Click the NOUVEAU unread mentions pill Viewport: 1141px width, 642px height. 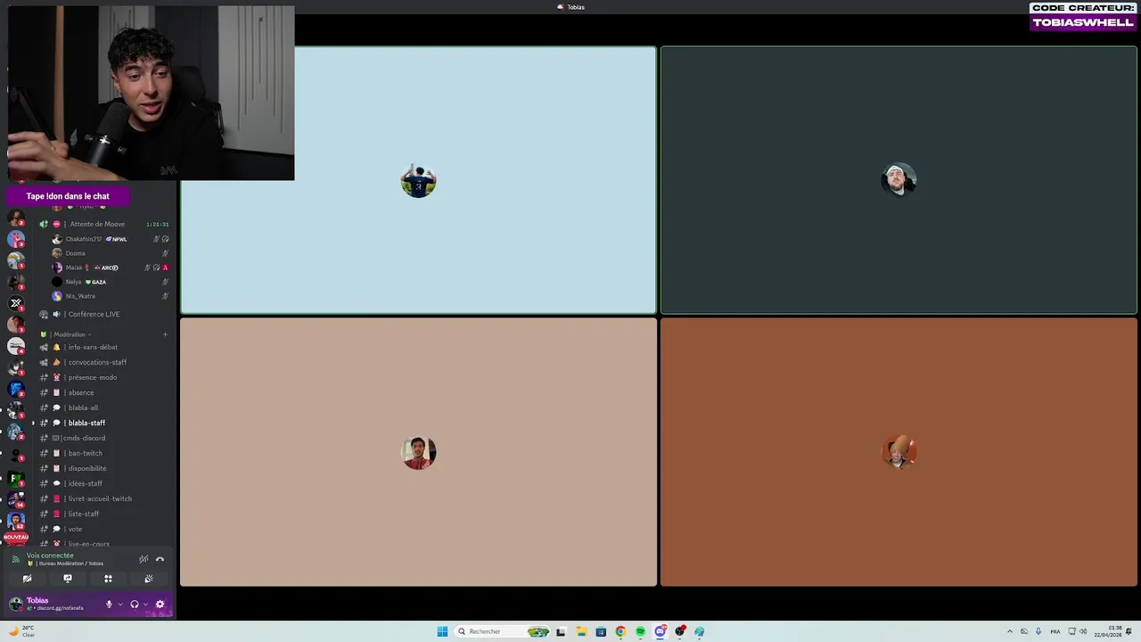(x=15, y=538)
